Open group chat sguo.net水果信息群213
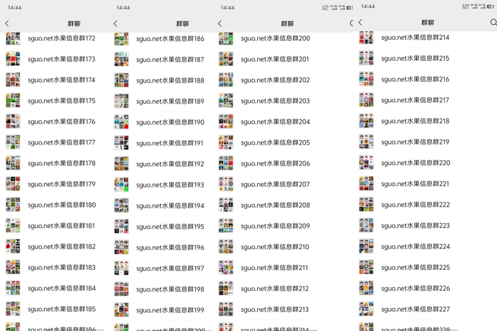 (284, 309)
